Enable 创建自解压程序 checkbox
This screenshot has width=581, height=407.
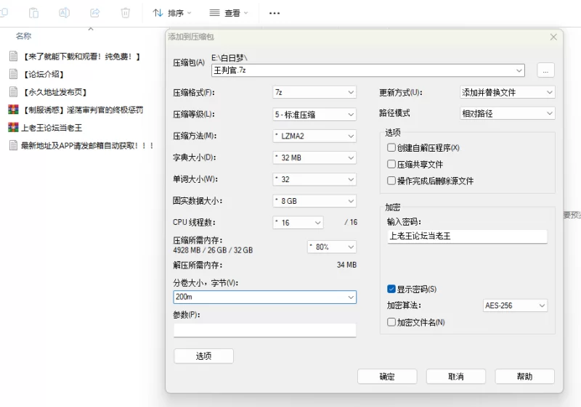pyautogui.click(x=391, y=148)
